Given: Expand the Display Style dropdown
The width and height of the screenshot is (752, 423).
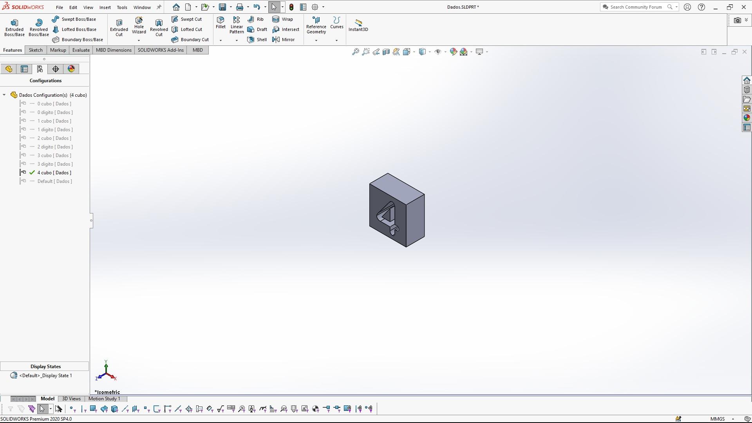Looking at the screenshot, I should (430, 52).
